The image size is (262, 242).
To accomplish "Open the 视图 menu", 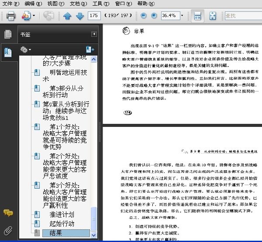I will [x=55, y=4].
